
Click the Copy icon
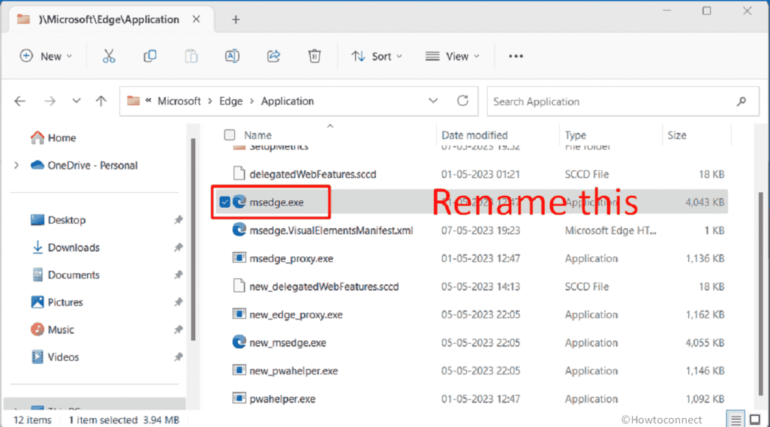[150, 56]
